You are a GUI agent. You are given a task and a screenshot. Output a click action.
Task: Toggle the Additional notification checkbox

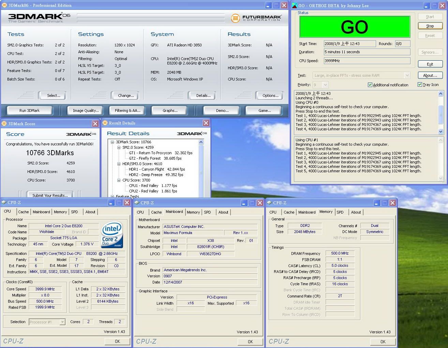[370, 85]
